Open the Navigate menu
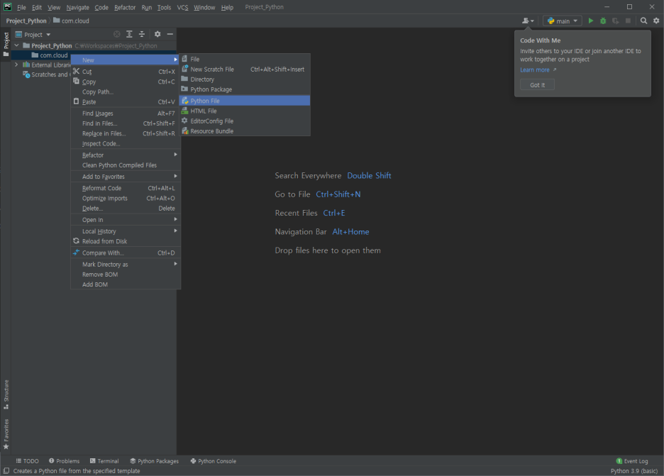Screen dimensions: 664x476 point(77,7)
